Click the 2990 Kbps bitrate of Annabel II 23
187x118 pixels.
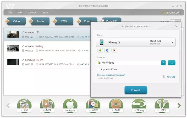coord(63,37)
